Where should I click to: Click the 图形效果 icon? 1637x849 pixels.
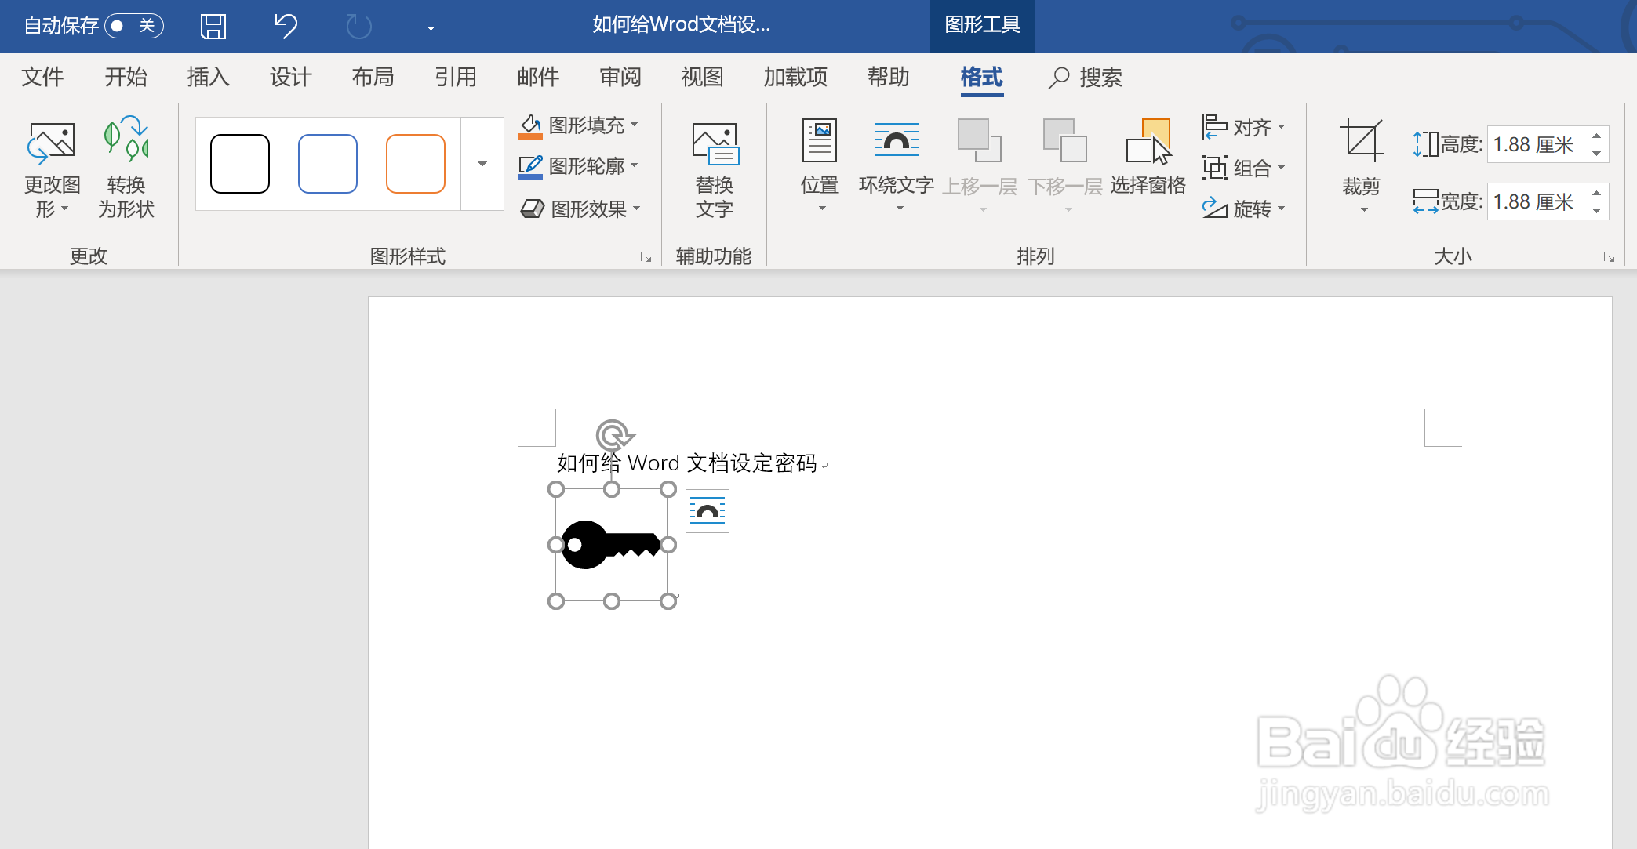pyautogui.click(x=533, y=209)
